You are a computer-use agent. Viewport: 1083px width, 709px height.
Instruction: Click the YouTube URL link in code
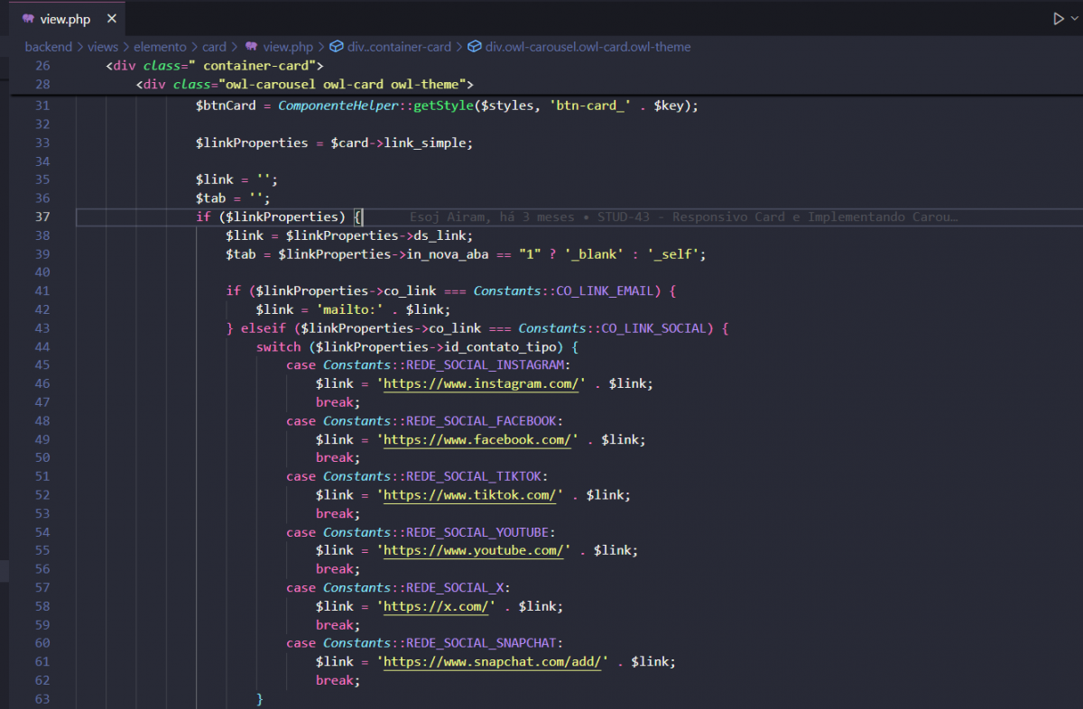pos(473,550)
